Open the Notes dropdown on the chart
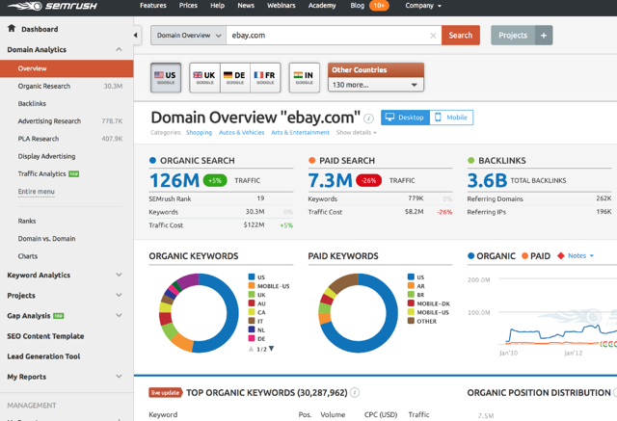The height and width of the screenshot is (421, 617). point(580,255)
